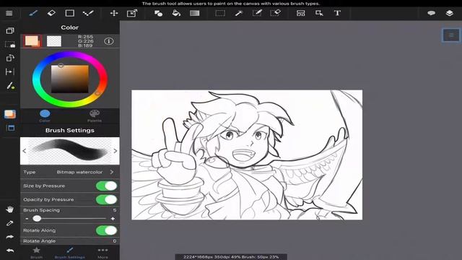Switch to the Palette tab
The height and width of the screenshot is (260, 462).
95,116
